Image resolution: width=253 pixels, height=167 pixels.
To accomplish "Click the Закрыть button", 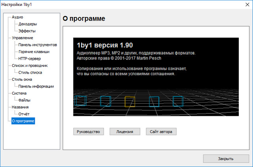I will 226,159.
